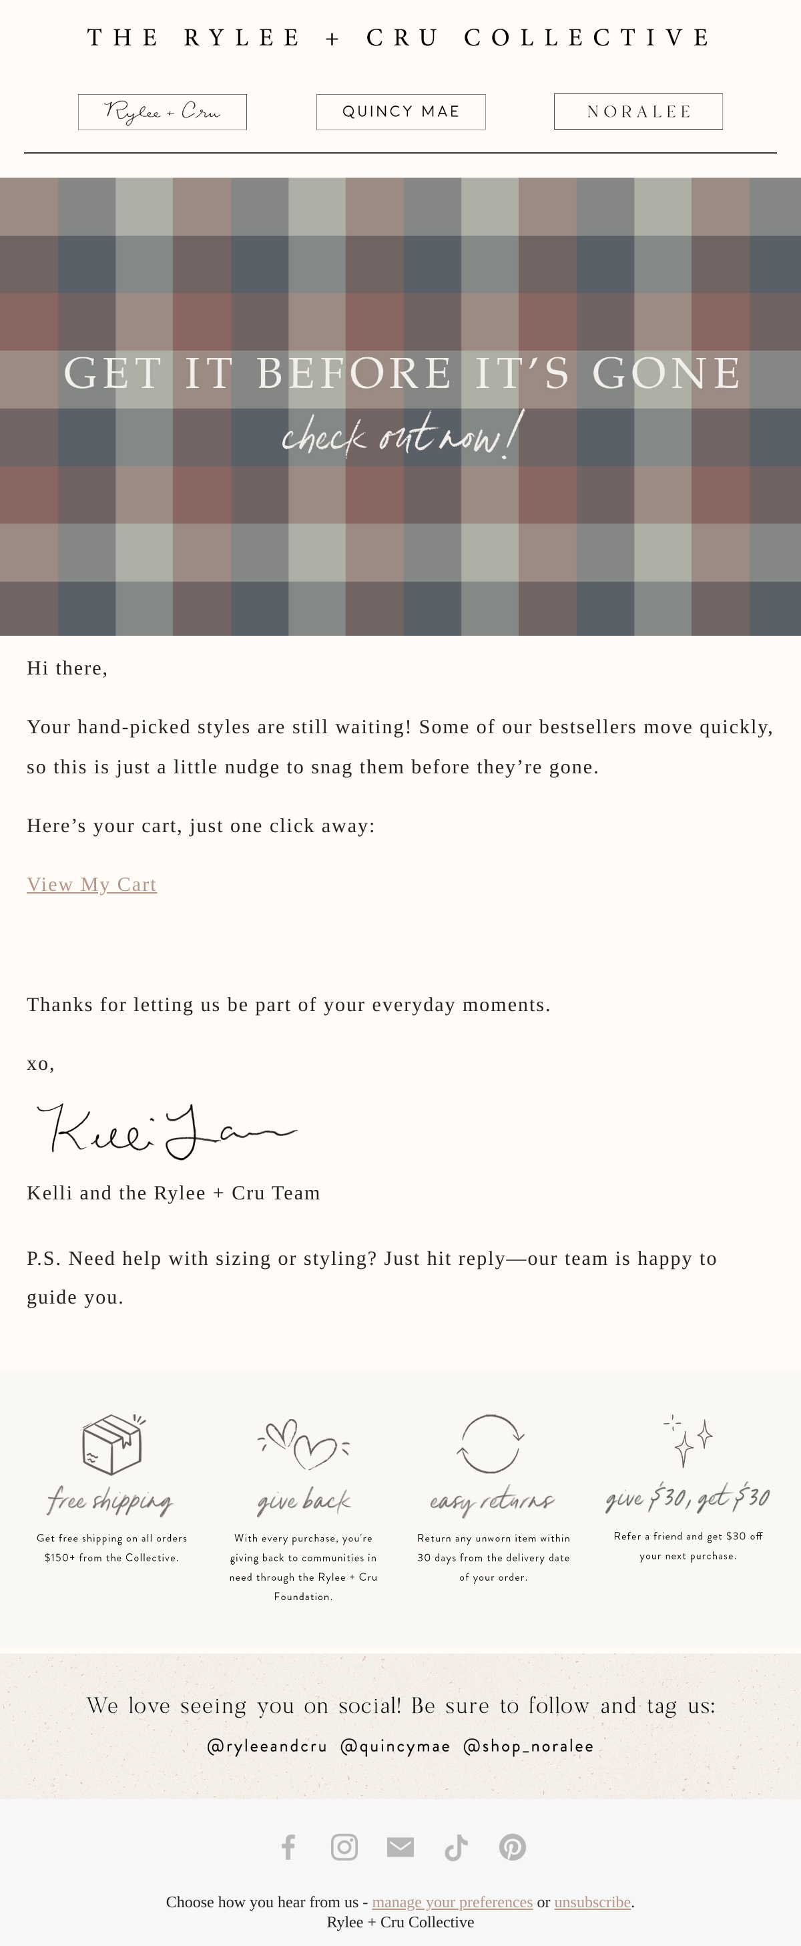The image size is (801, 1946).
Task: Open the Instagram social icon
Action: point(344,1847)
